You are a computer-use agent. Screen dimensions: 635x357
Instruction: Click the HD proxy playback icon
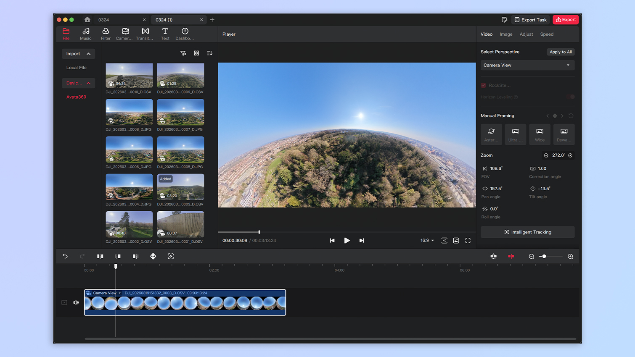point(444,240)
